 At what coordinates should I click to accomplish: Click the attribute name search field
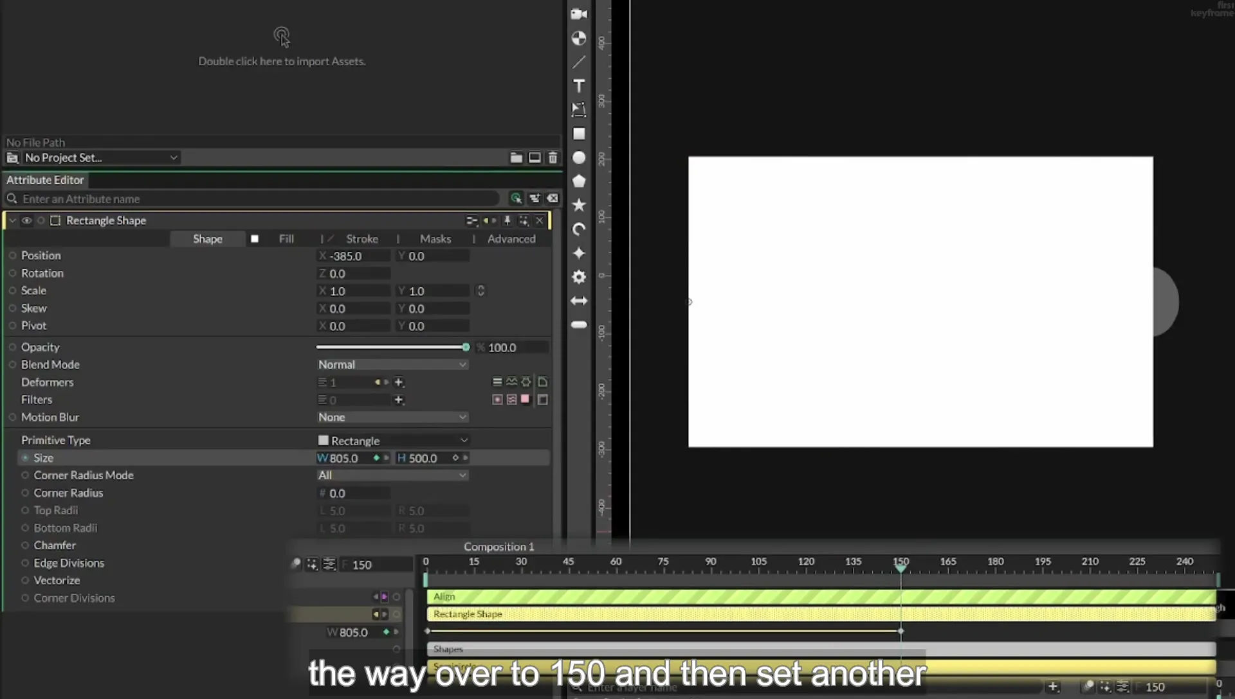(257, 199)
